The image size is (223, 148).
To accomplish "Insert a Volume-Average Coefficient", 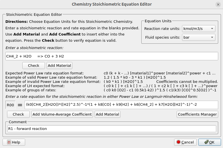I will 62,114.
